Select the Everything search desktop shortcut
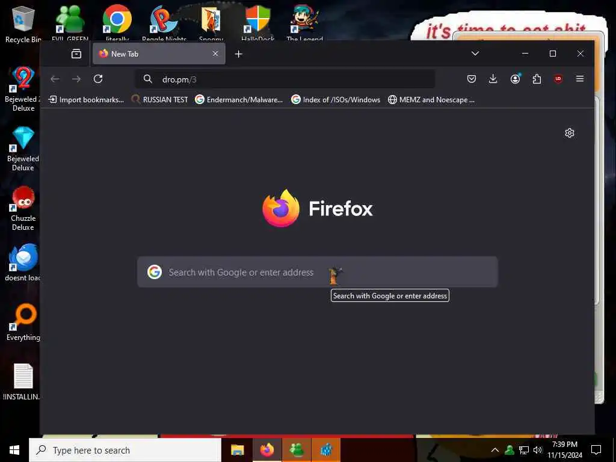 coord(23,322)
